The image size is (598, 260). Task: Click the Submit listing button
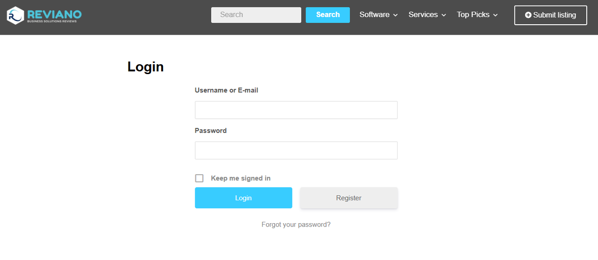click(x=551, y=15)
